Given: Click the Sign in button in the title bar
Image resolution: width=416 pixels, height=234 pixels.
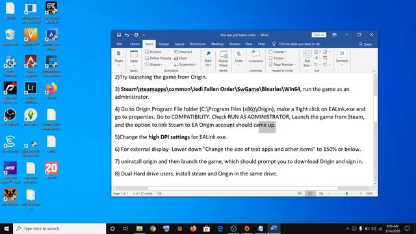Looking at the screenshot, I should 319,34.
